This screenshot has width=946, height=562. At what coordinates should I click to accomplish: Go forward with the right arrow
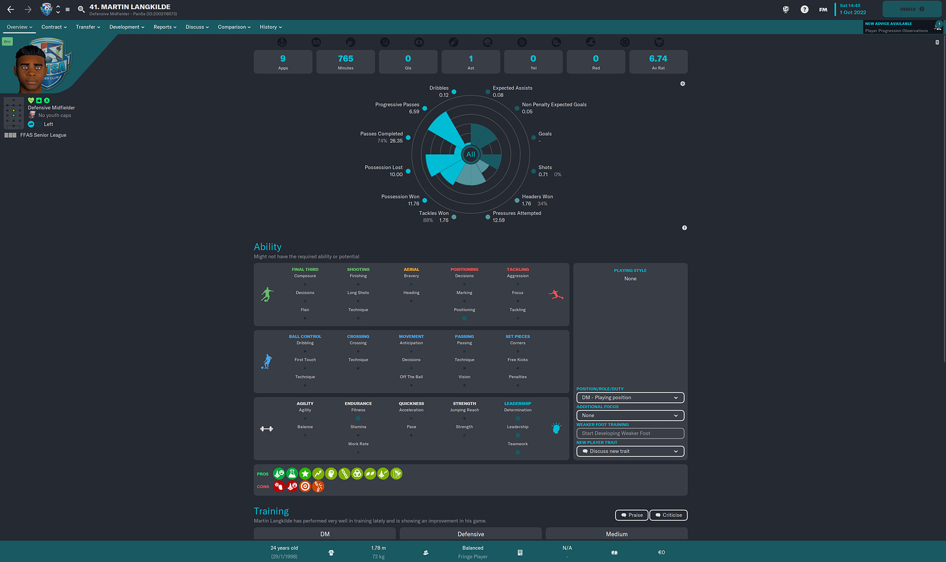[27, 9]
